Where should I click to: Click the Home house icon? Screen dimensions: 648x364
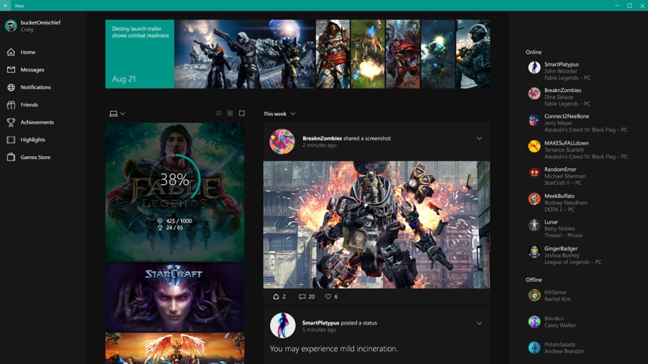point(11,52)
